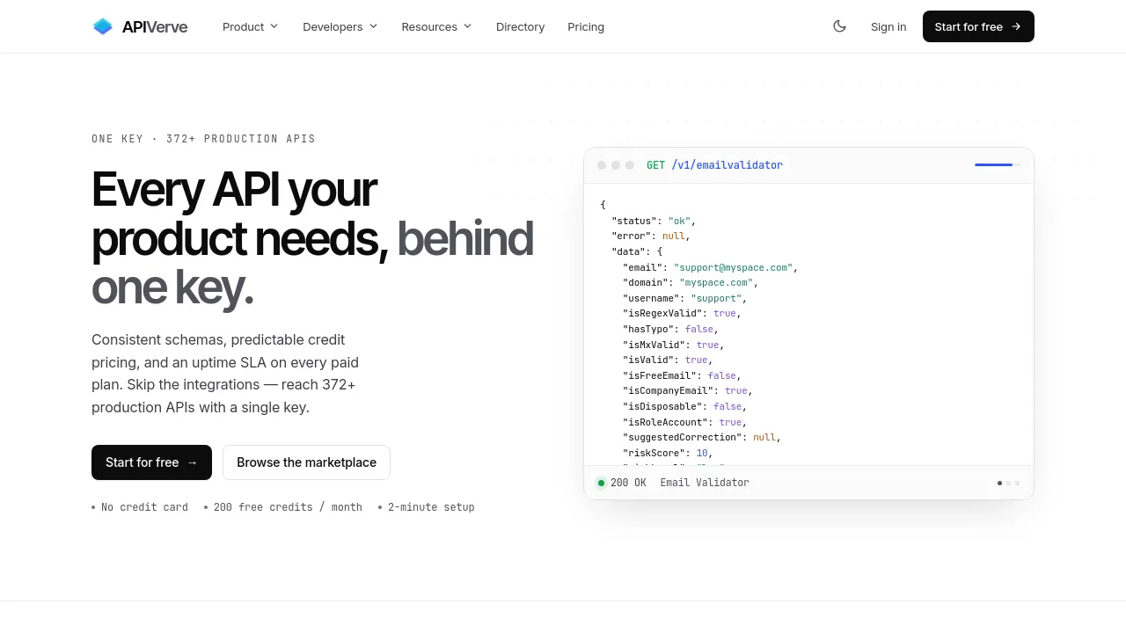Screen dimensions: 1126x633
Task: Click Browse the marketplace button
Action: 306,462
